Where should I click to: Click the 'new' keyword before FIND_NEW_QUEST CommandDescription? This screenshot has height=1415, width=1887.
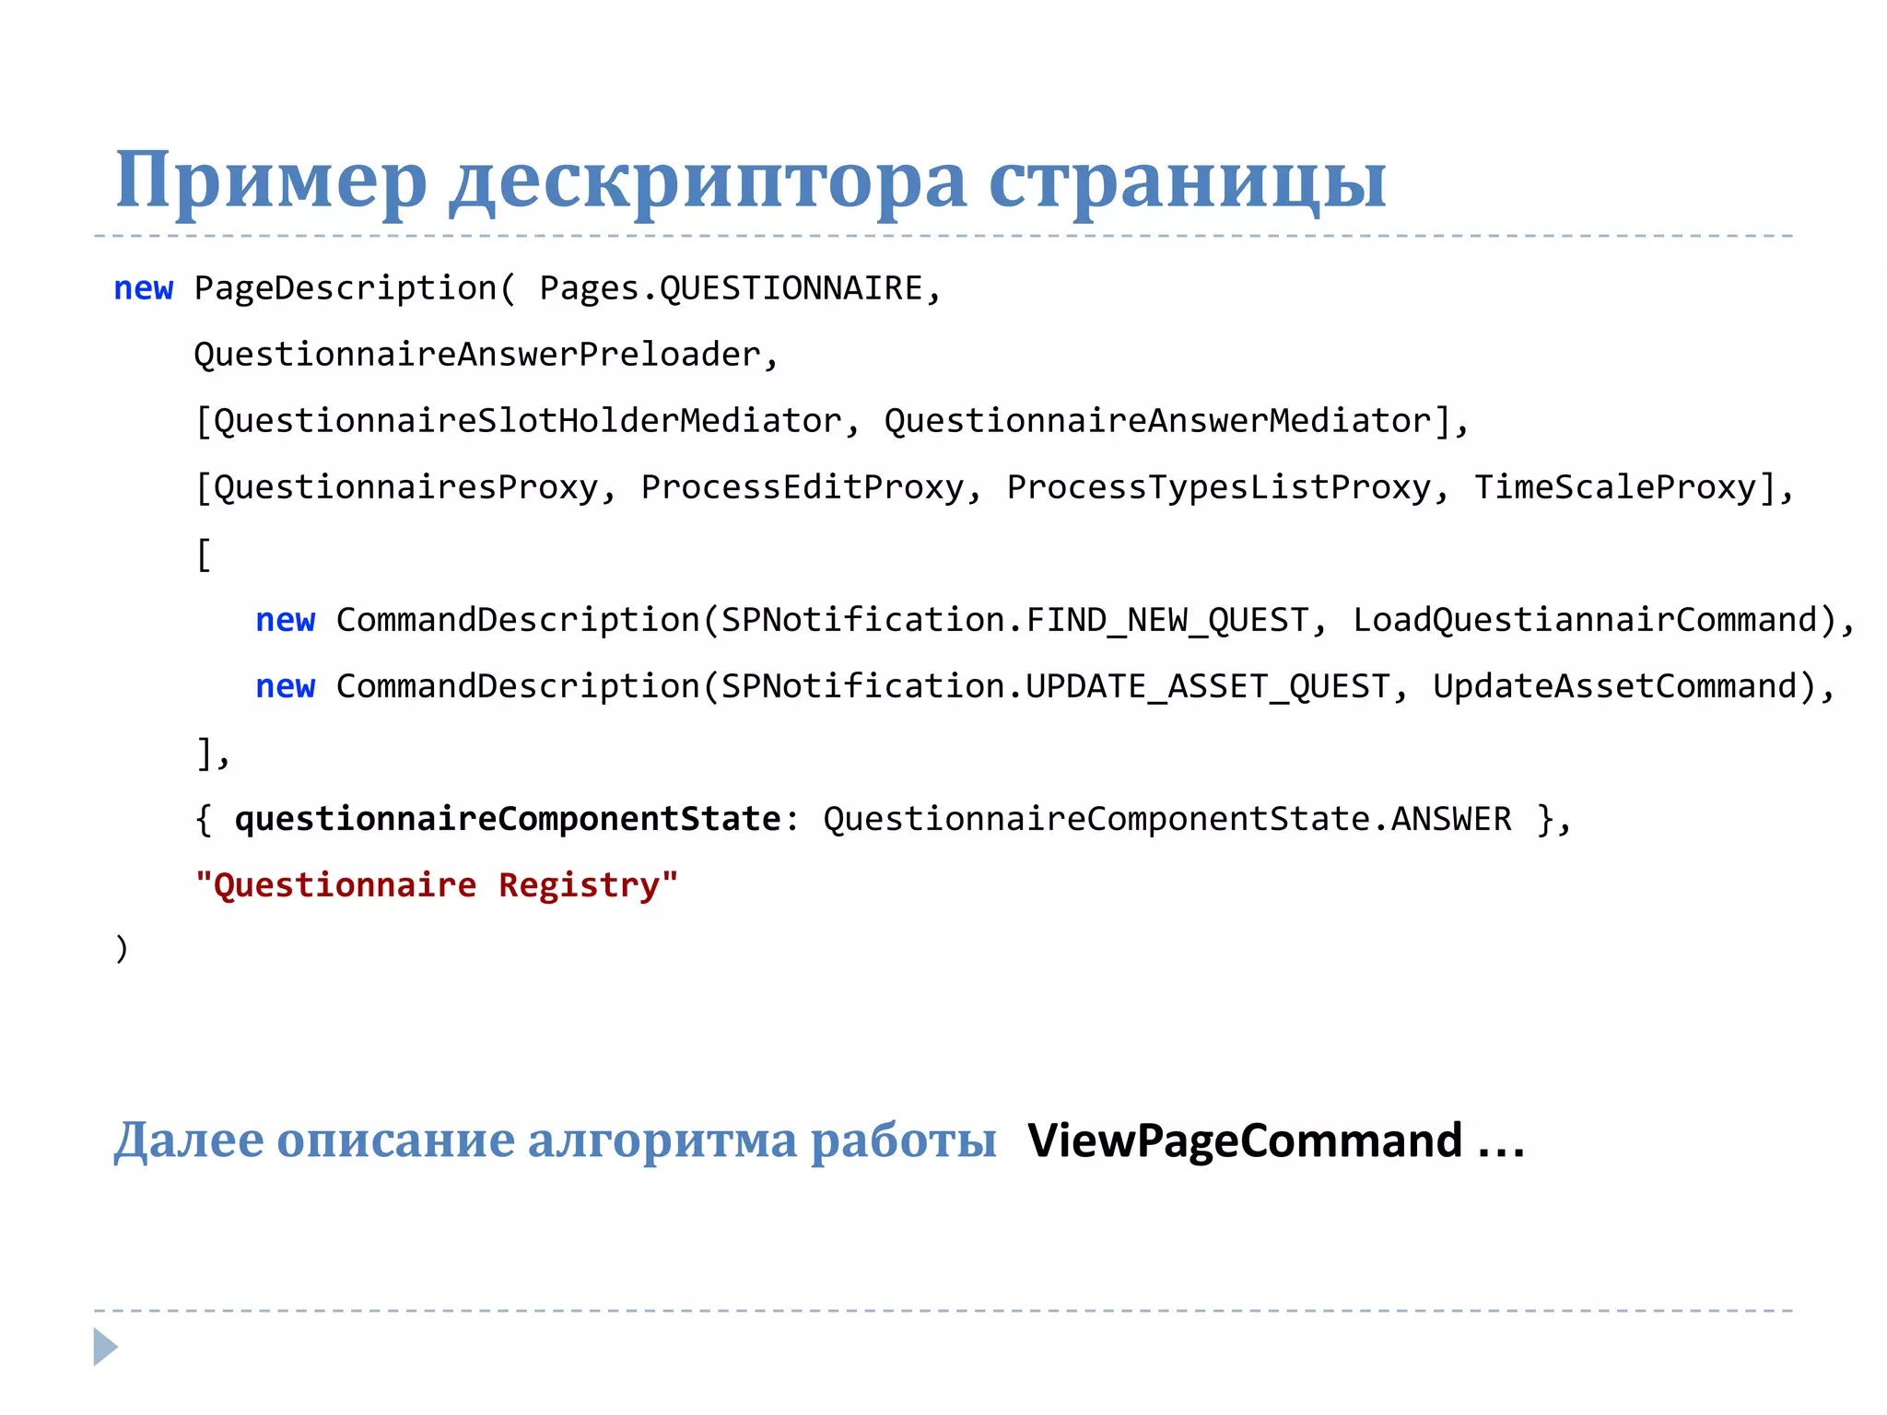click(286, 621)
